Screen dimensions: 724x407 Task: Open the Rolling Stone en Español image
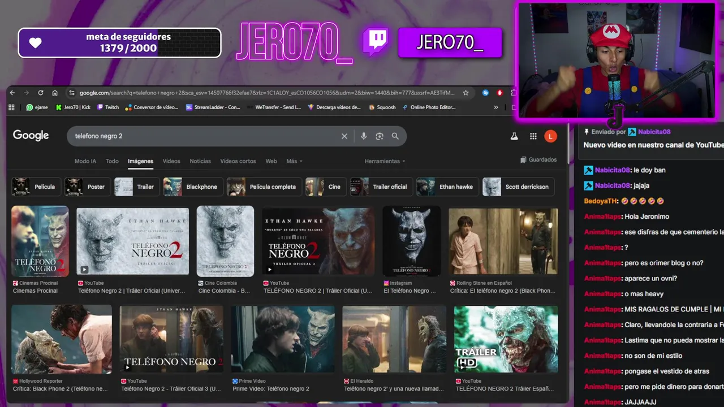coord(503,241)
